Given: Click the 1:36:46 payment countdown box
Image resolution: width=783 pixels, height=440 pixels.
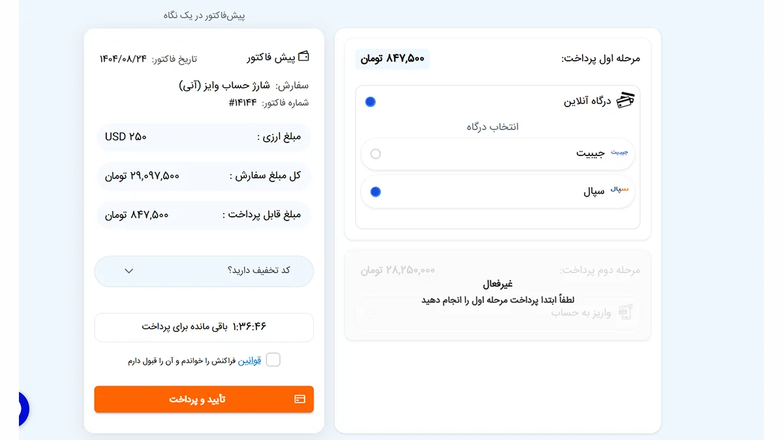Looking at the screenshot, I should pyautogui.click(x=204, y=327).
